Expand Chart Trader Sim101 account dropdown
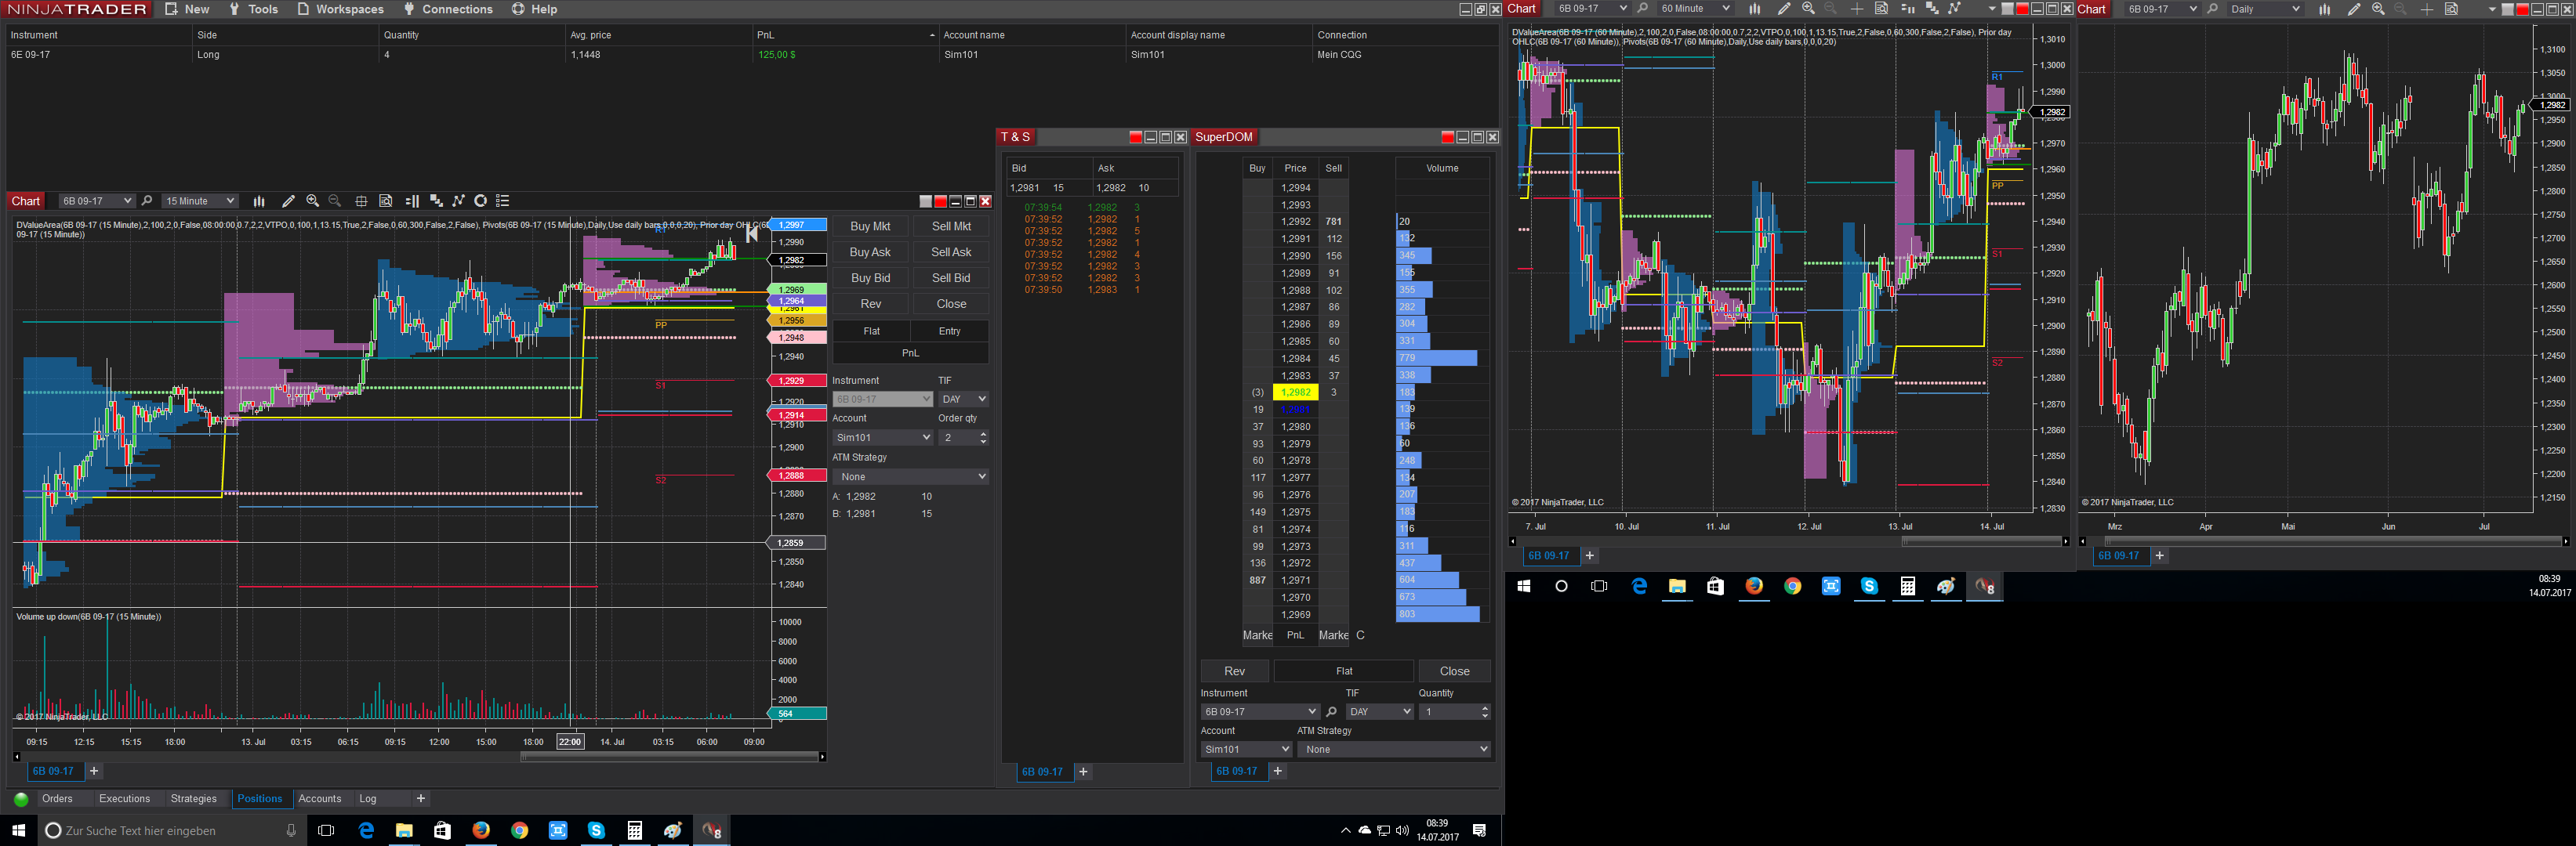The width and height of the screenshot is (2576, 846). pos(882,437)
